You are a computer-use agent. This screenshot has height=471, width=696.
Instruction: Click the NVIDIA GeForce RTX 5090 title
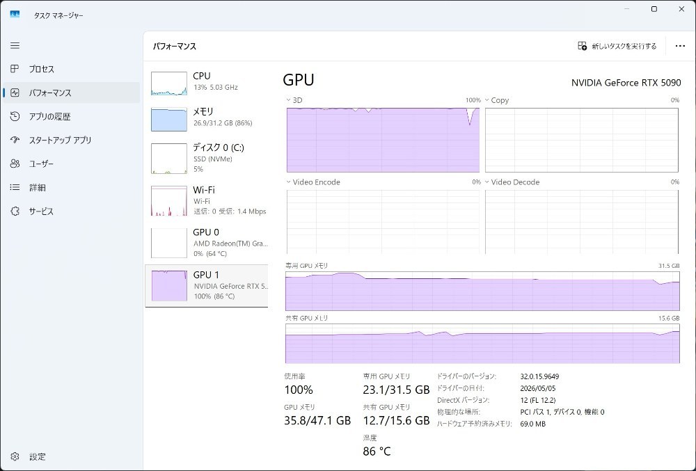click(626, 83)
